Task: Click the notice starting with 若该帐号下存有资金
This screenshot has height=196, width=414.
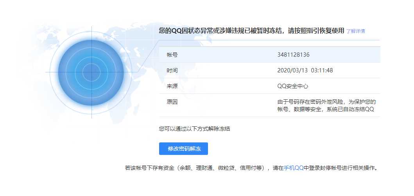Action: click(251, 168)
